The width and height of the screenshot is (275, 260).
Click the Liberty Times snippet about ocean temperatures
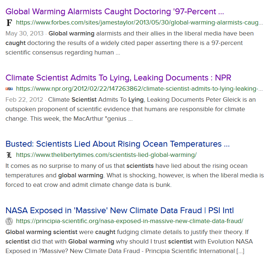point(134,176)
